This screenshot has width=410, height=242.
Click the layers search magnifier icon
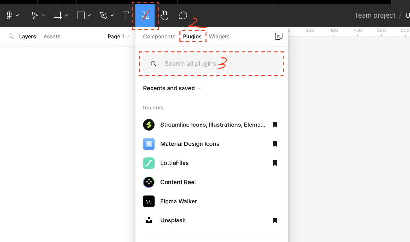tap(11, 36)
